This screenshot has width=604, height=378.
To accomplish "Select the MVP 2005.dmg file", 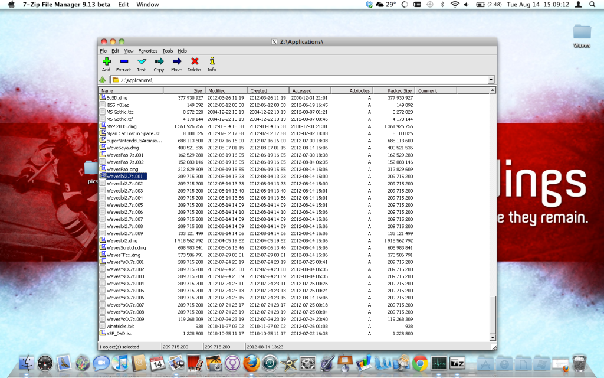I will coord(122,126).
